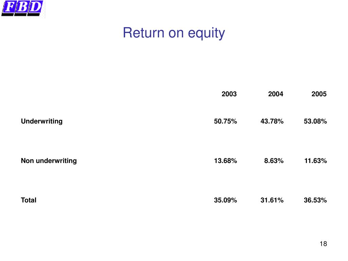The width and height of the screenshot is (348, 261).
Task: Click Total 2003 value 35.09%
Action: click(x=225, y=200)
